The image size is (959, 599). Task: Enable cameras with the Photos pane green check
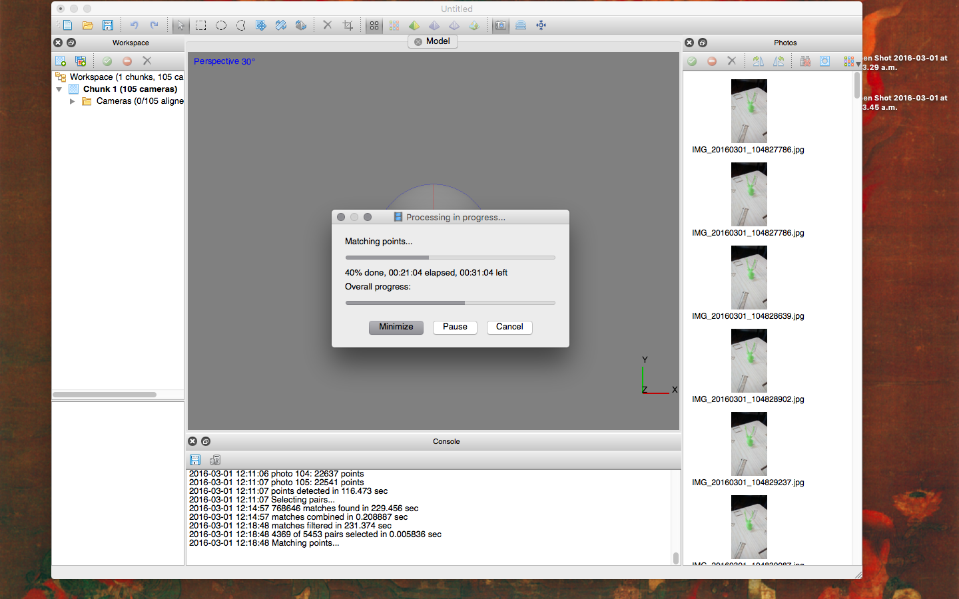click(692, 61)
